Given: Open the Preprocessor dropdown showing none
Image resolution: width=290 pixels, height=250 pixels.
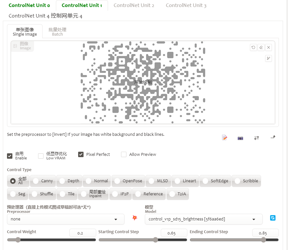Looking at the screenshot, I should coord(66,219).
